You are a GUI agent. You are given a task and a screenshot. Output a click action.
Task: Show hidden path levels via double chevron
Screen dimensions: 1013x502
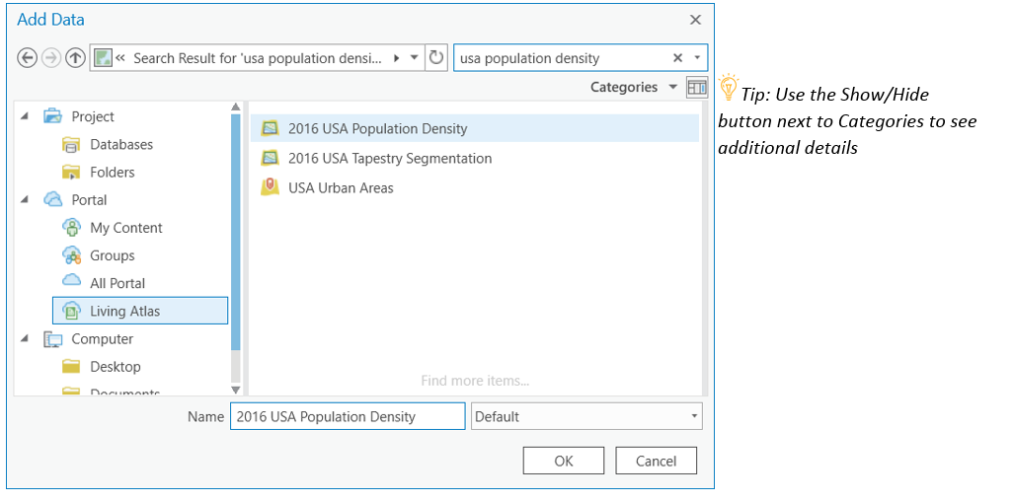[x=120, y=58]
